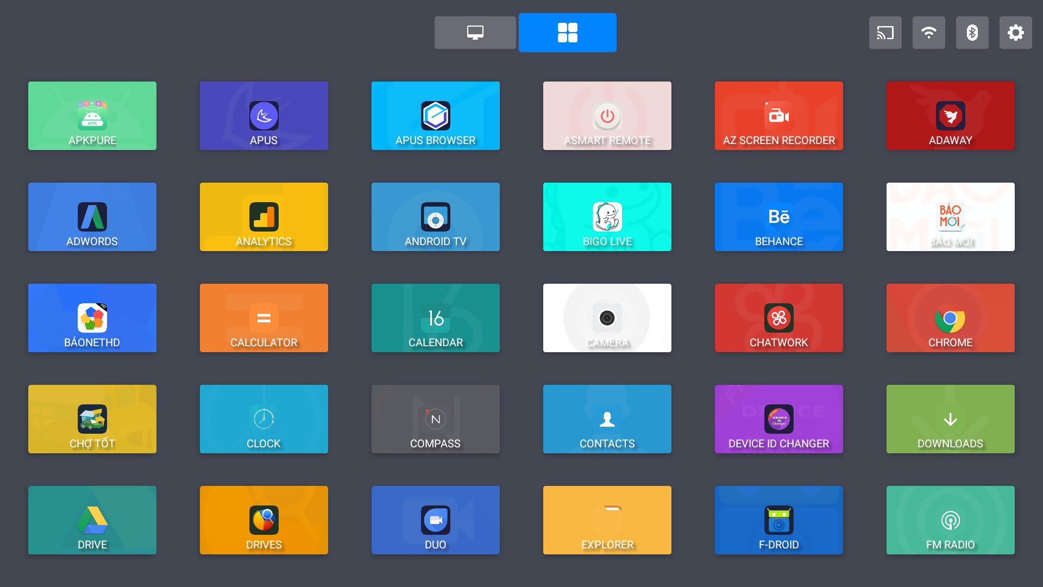The image size is (1043, 587).
Task: Click the screen cast button
Action: tap(885, 33)
